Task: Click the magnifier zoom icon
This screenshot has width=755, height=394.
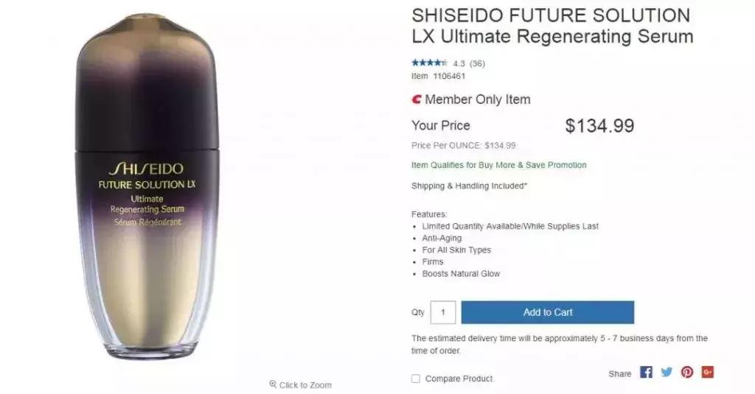Action: [273, 384]
